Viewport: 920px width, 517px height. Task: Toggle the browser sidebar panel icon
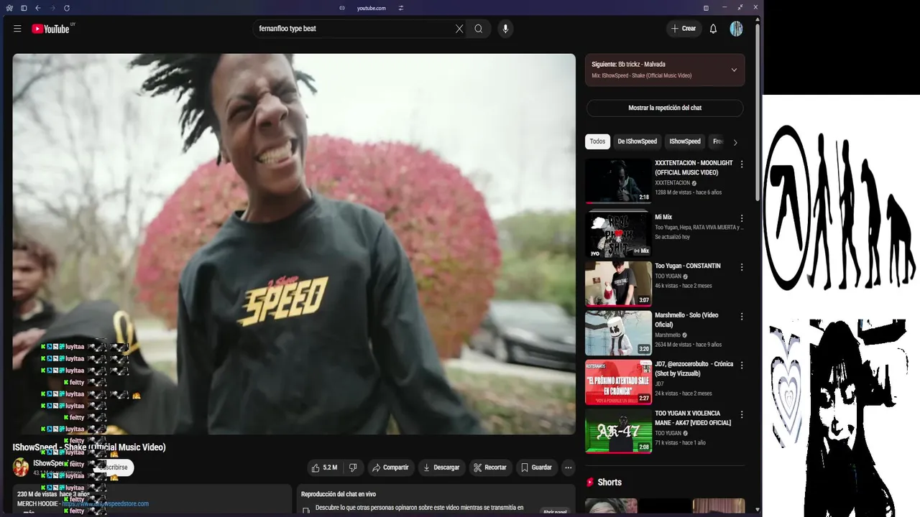point(24,8)
